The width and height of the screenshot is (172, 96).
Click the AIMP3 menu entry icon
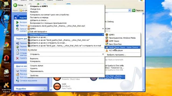pos(29,29)
